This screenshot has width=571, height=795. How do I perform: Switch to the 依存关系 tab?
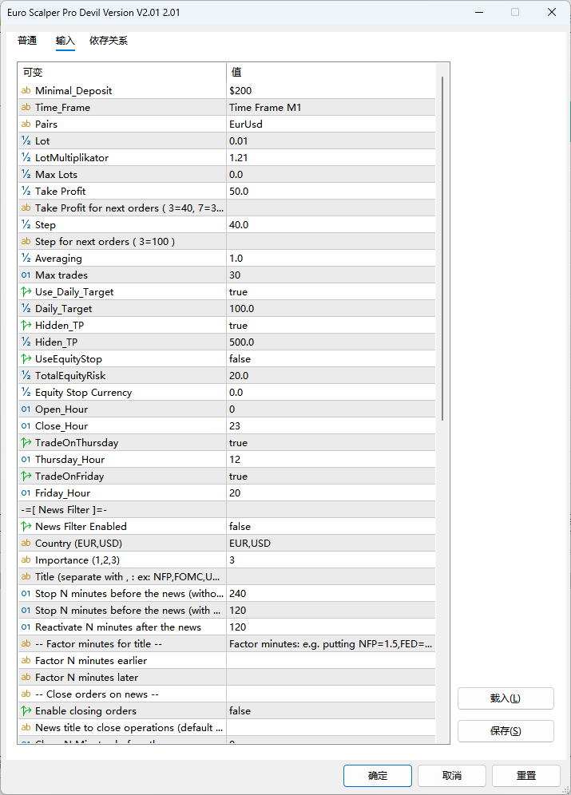[109, 41]
